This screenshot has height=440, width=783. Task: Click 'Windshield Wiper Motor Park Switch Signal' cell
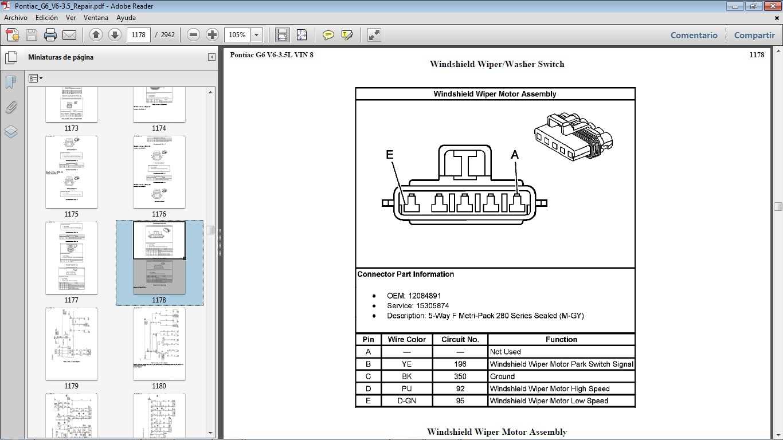(562, 364)
